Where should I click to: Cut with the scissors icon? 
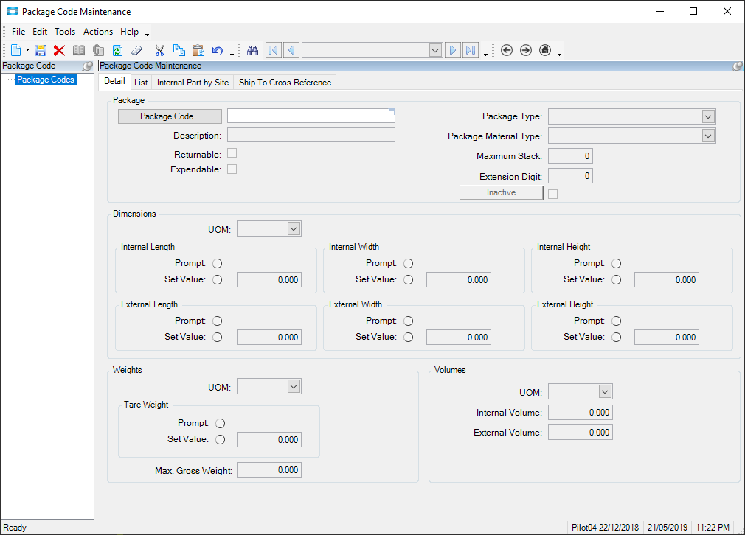159,50
